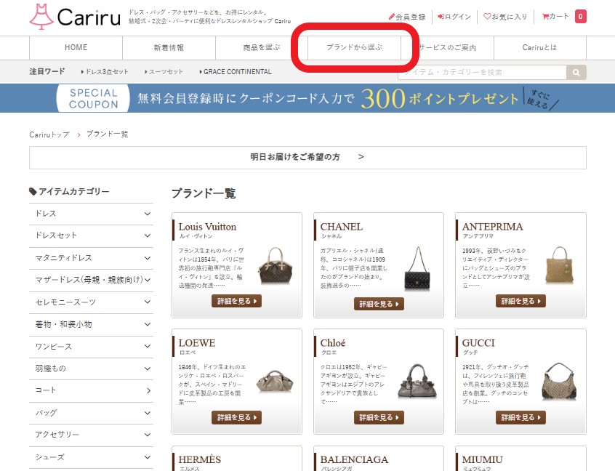View GUCCI details button

[520, 418]
